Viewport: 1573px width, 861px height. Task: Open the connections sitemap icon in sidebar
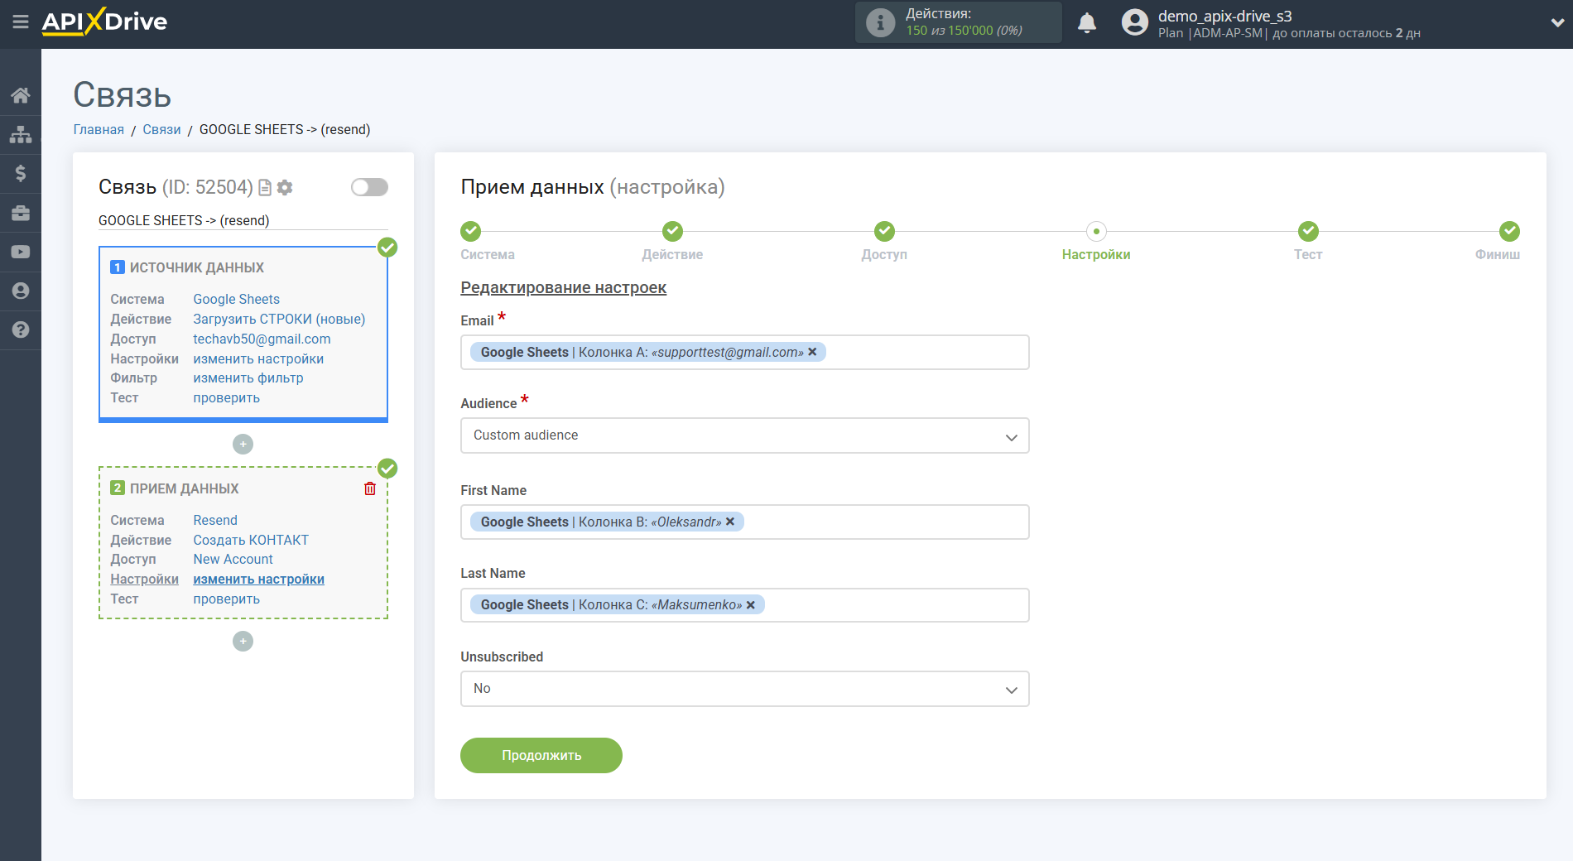click(x=21, y=134)
